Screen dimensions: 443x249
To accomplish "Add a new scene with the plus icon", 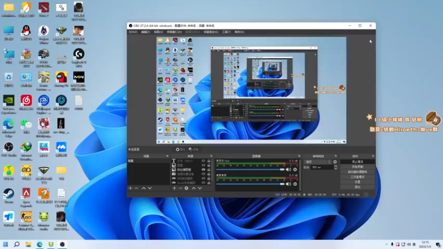I will click(130, 188).
